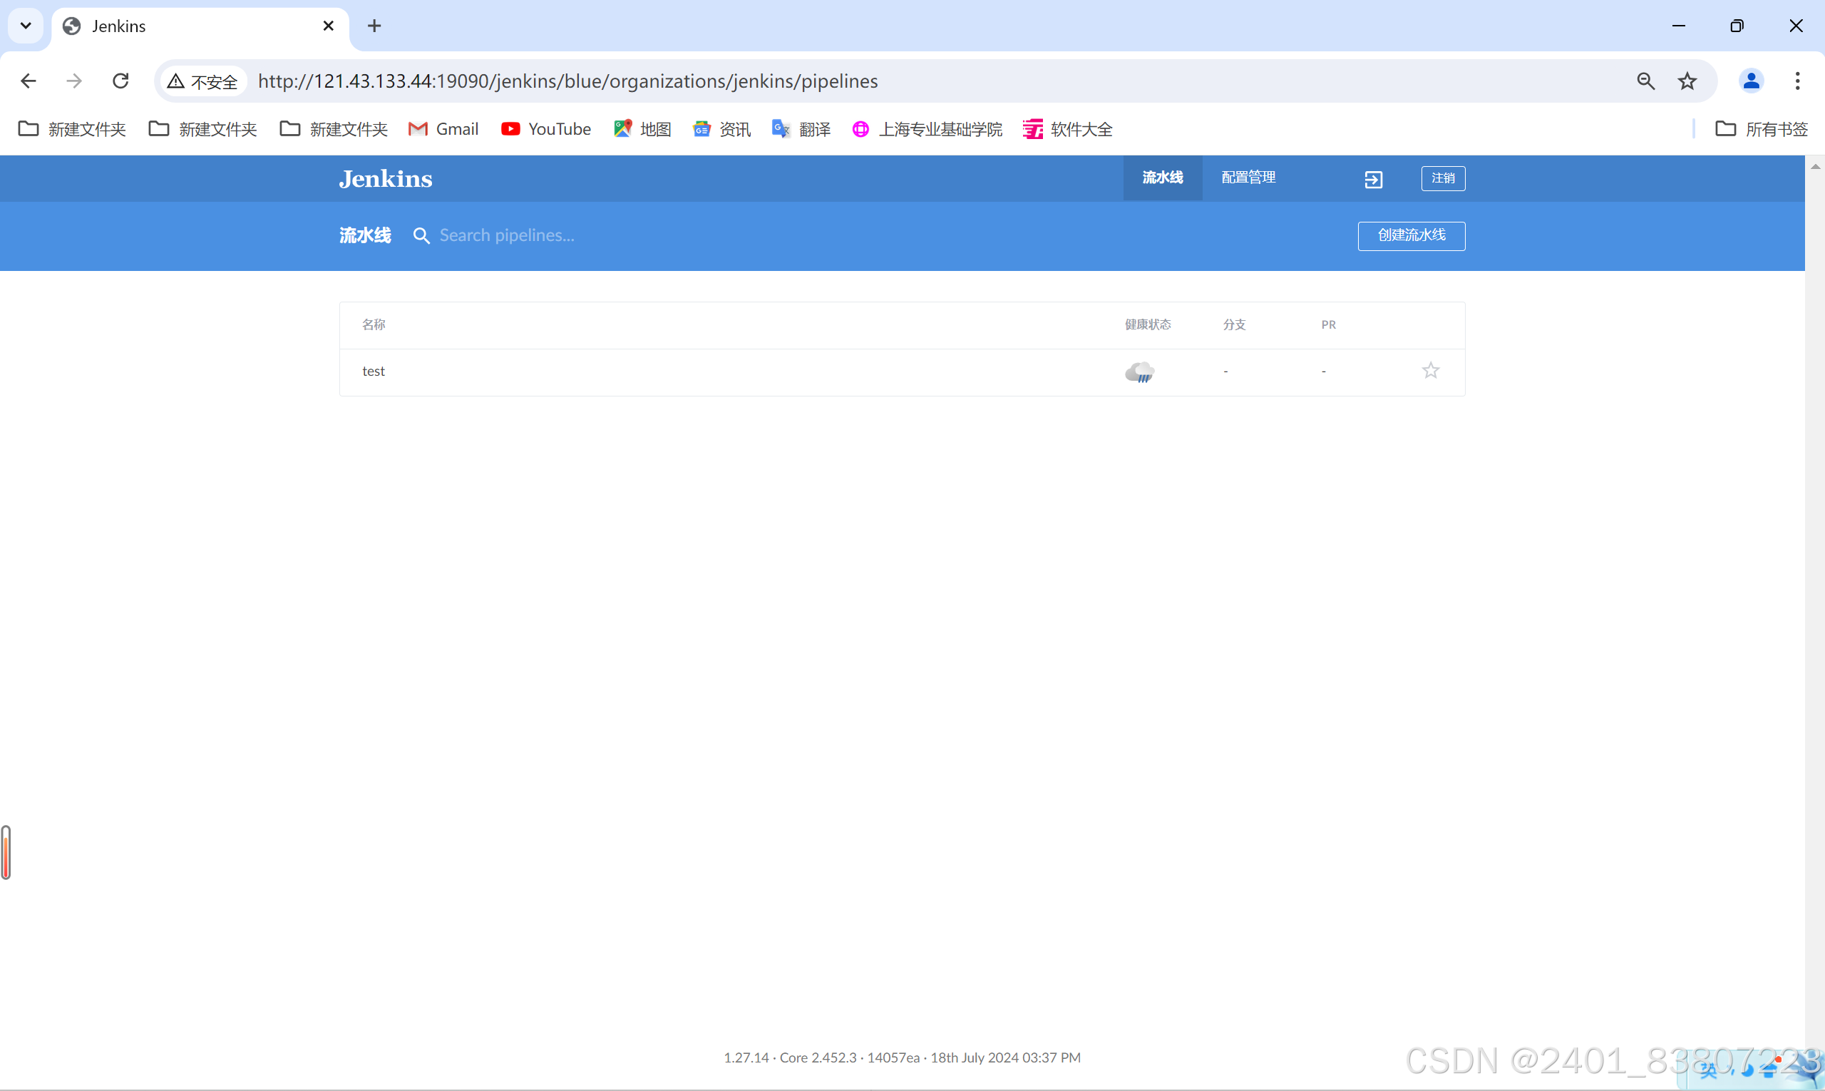The height and width of the screenshot is (1091, 1825).
Task: Open the Gmail bookmark
Action: pyautogui.click(x=443, y=128)
